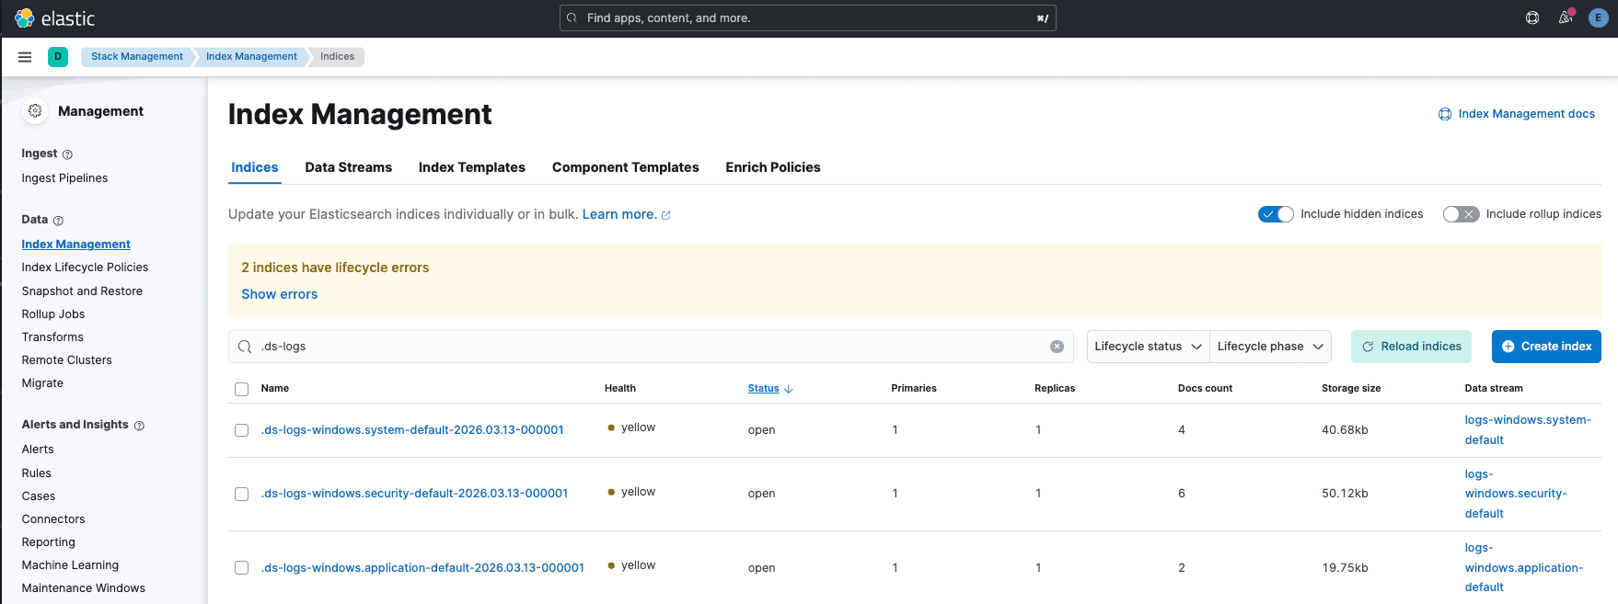1618x604 pixels.
Task: Click the Index Management breadcrumb
Action: [251, 57]
